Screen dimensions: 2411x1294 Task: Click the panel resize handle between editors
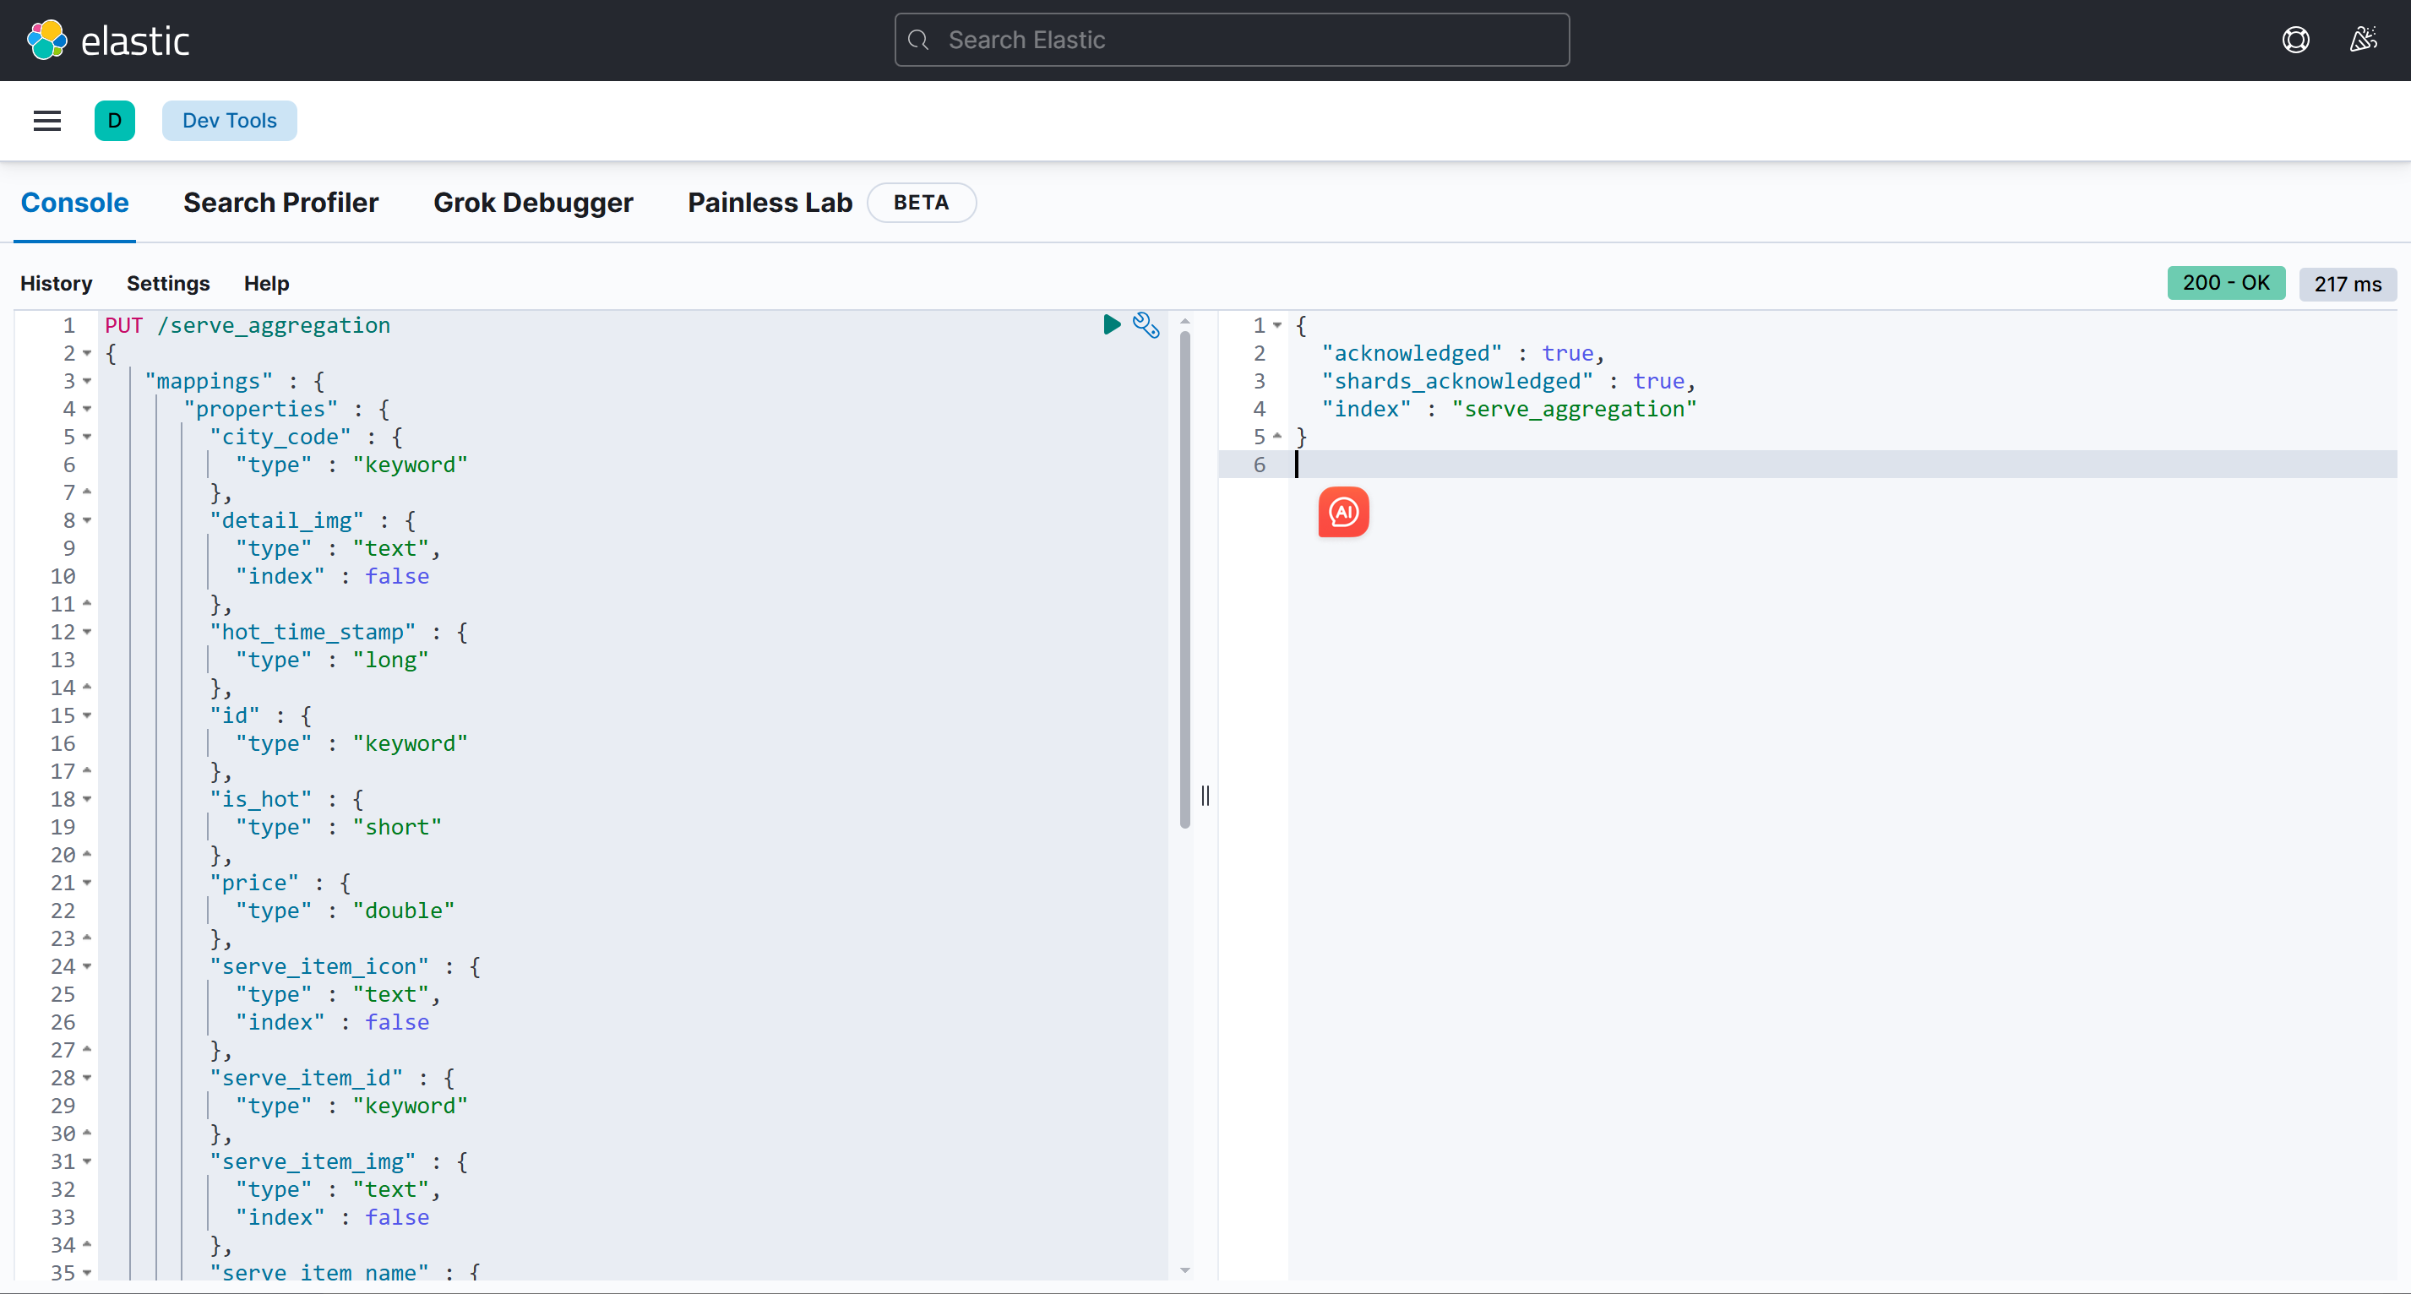1205,796
